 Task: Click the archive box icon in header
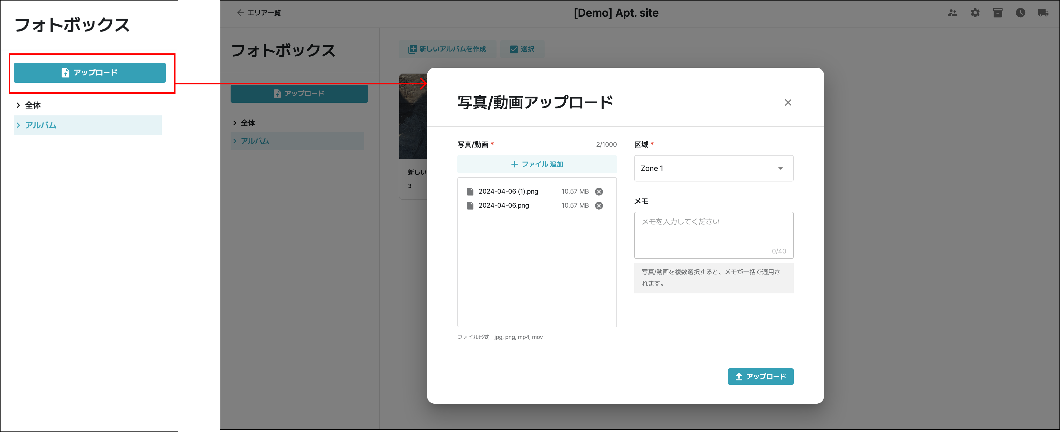(x=997, y=13)
